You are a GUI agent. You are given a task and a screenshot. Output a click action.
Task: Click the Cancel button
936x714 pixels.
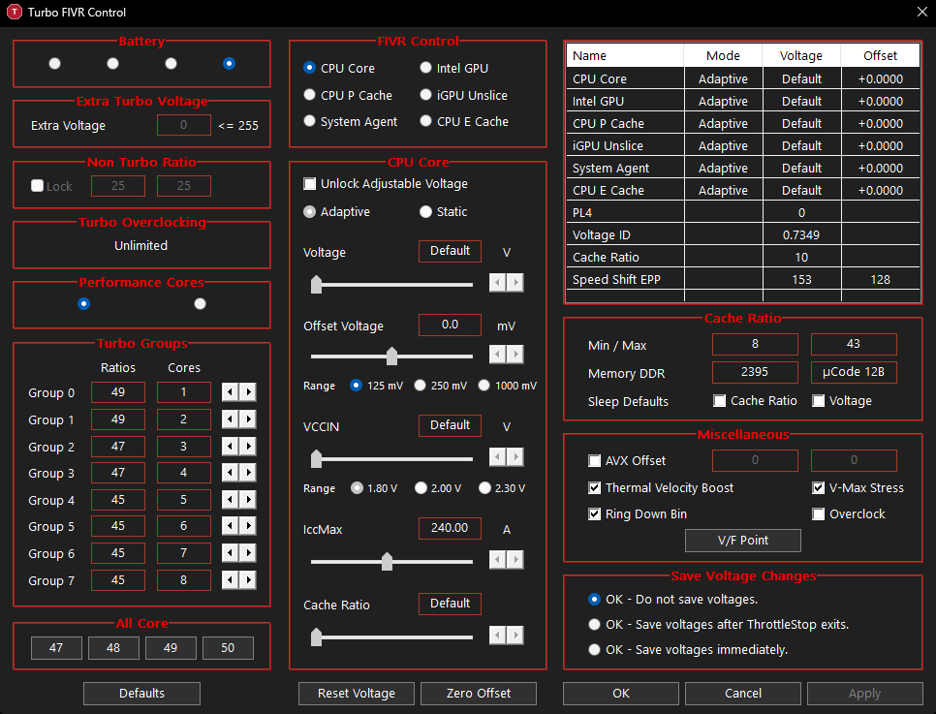point(743,693)
